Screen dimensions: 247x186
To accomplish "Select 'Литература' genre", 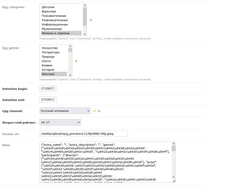I will [x=54, y=52].
